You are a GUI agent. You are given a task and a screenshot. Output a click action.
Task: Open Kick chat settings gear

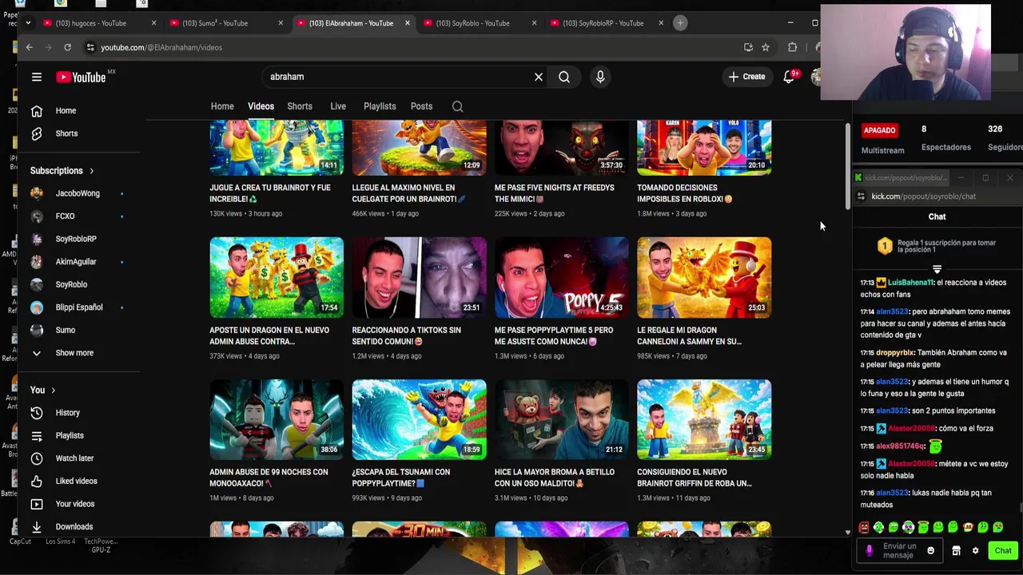(x=975, y=550)
